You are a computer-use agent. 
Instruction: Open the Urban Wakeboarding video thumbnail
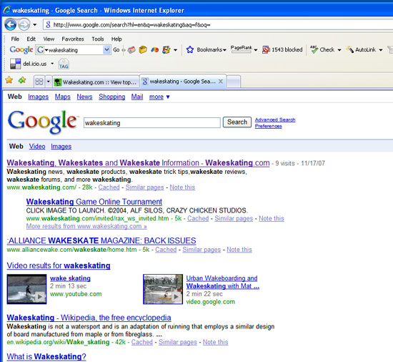[163, 289]
